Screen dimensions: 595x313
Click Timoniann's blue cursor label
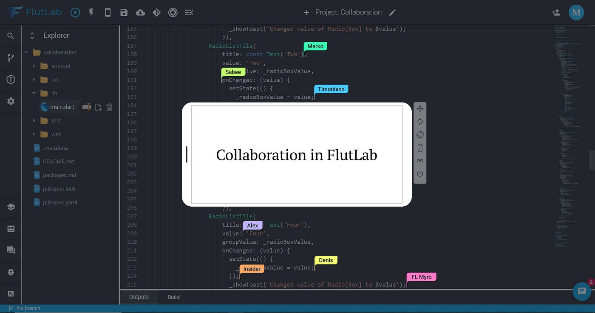(x=331, y=89)
